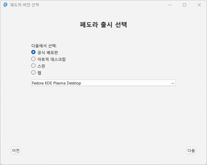Click the 다음에서 선택: label
Image resolution: width=207 pixels, height=165 pixels.
[x=44, y=46]
